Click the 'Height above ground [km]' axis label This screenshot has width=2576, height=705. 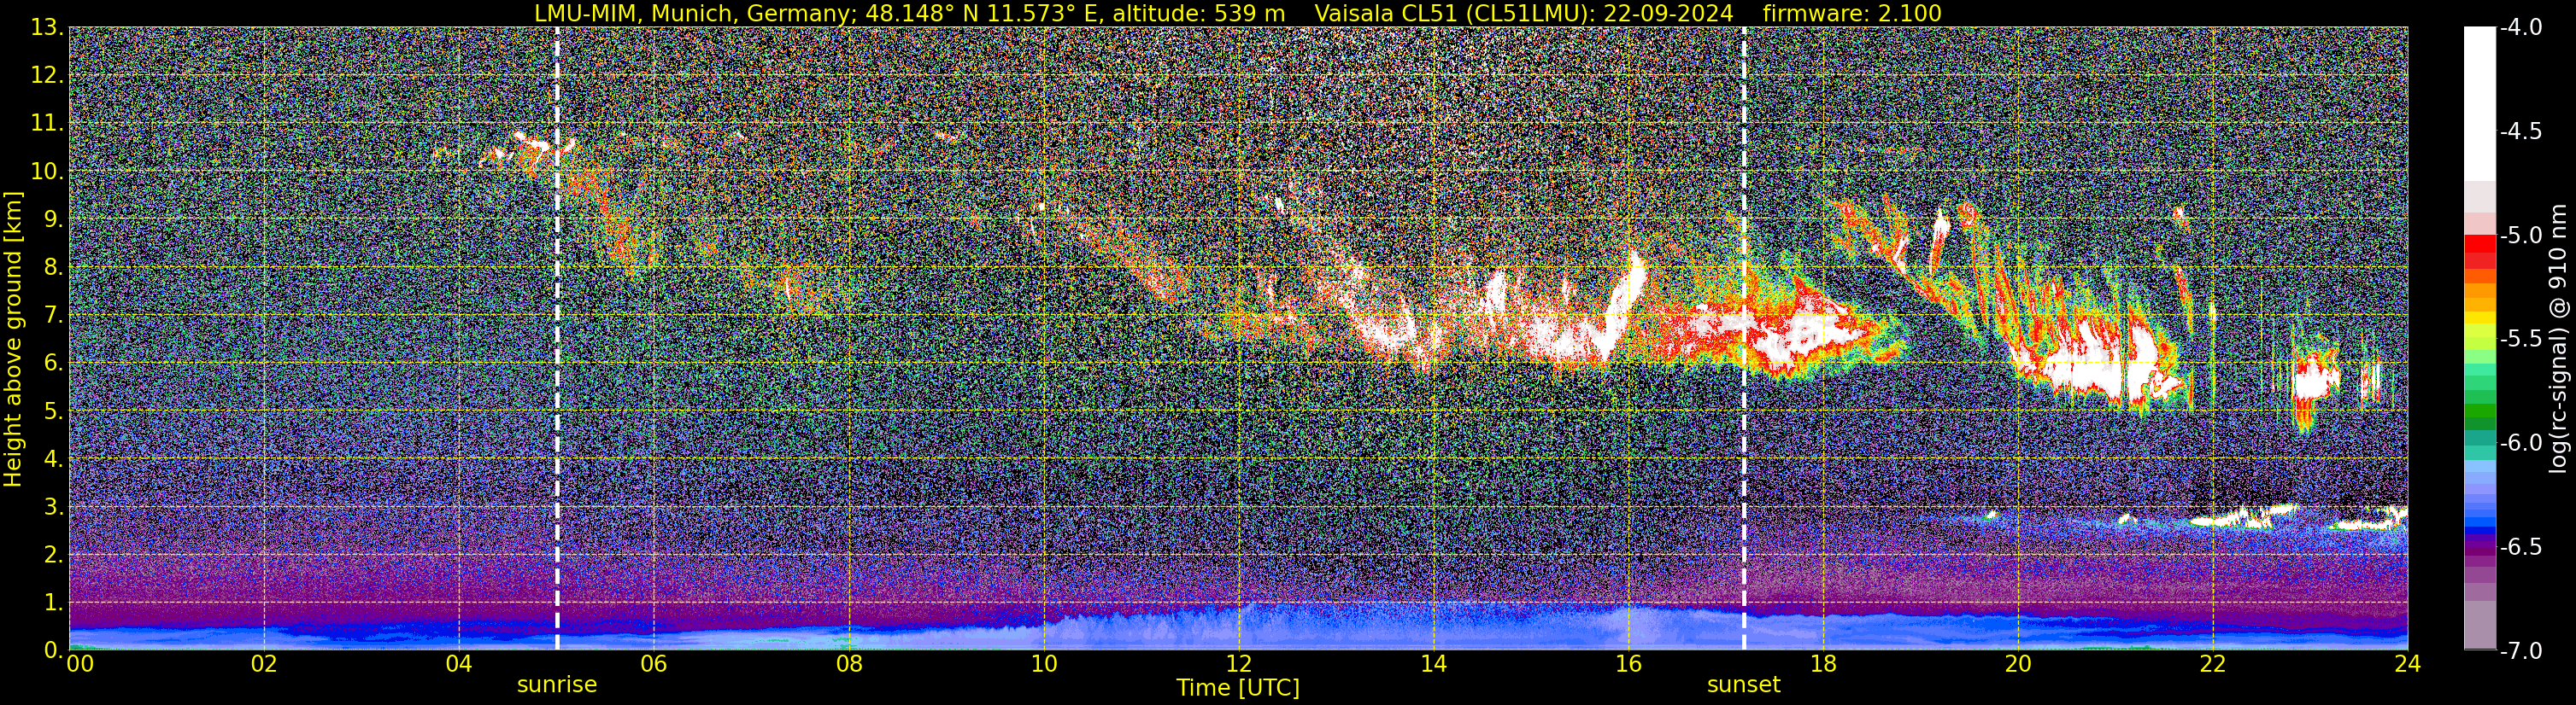(13, 340)
